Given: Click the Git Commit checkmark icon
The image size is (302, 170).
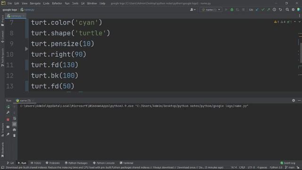Looking at the screenshot, I should [x=263, y=9].
